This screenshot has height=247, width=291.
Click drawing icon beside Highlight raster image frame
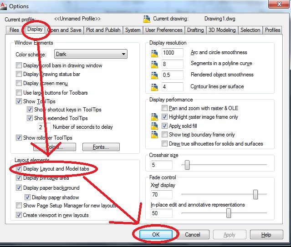pyautogui.click(x=154, y=116)
